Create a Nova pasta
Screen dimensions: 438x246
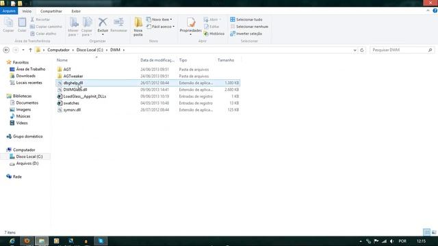click(138, 27)
